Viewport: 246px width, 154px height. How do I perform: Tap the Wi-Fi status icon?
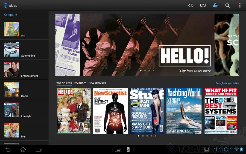(x=236, y=149)
